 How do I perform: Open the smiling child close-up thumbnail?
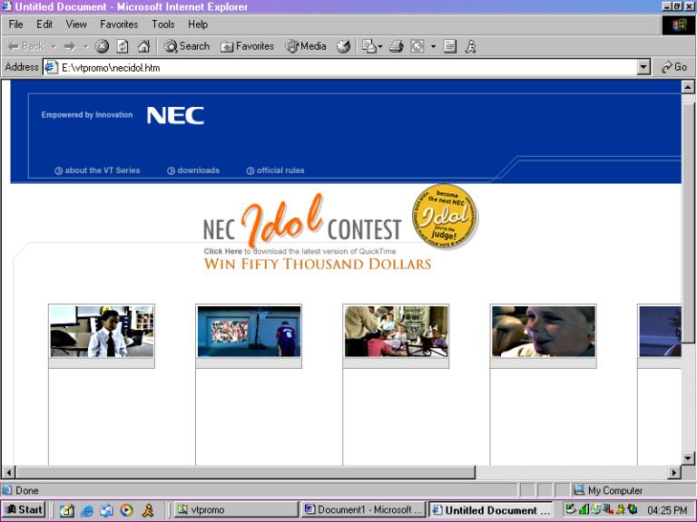[544, 331]
